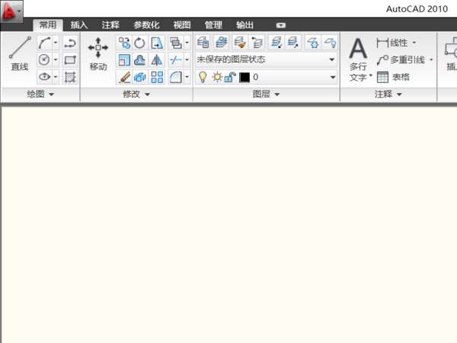Expand the Arc tool dropdown arrow
Image resolution: width=457 pixels, height=343 pixels.
(56, 43)
